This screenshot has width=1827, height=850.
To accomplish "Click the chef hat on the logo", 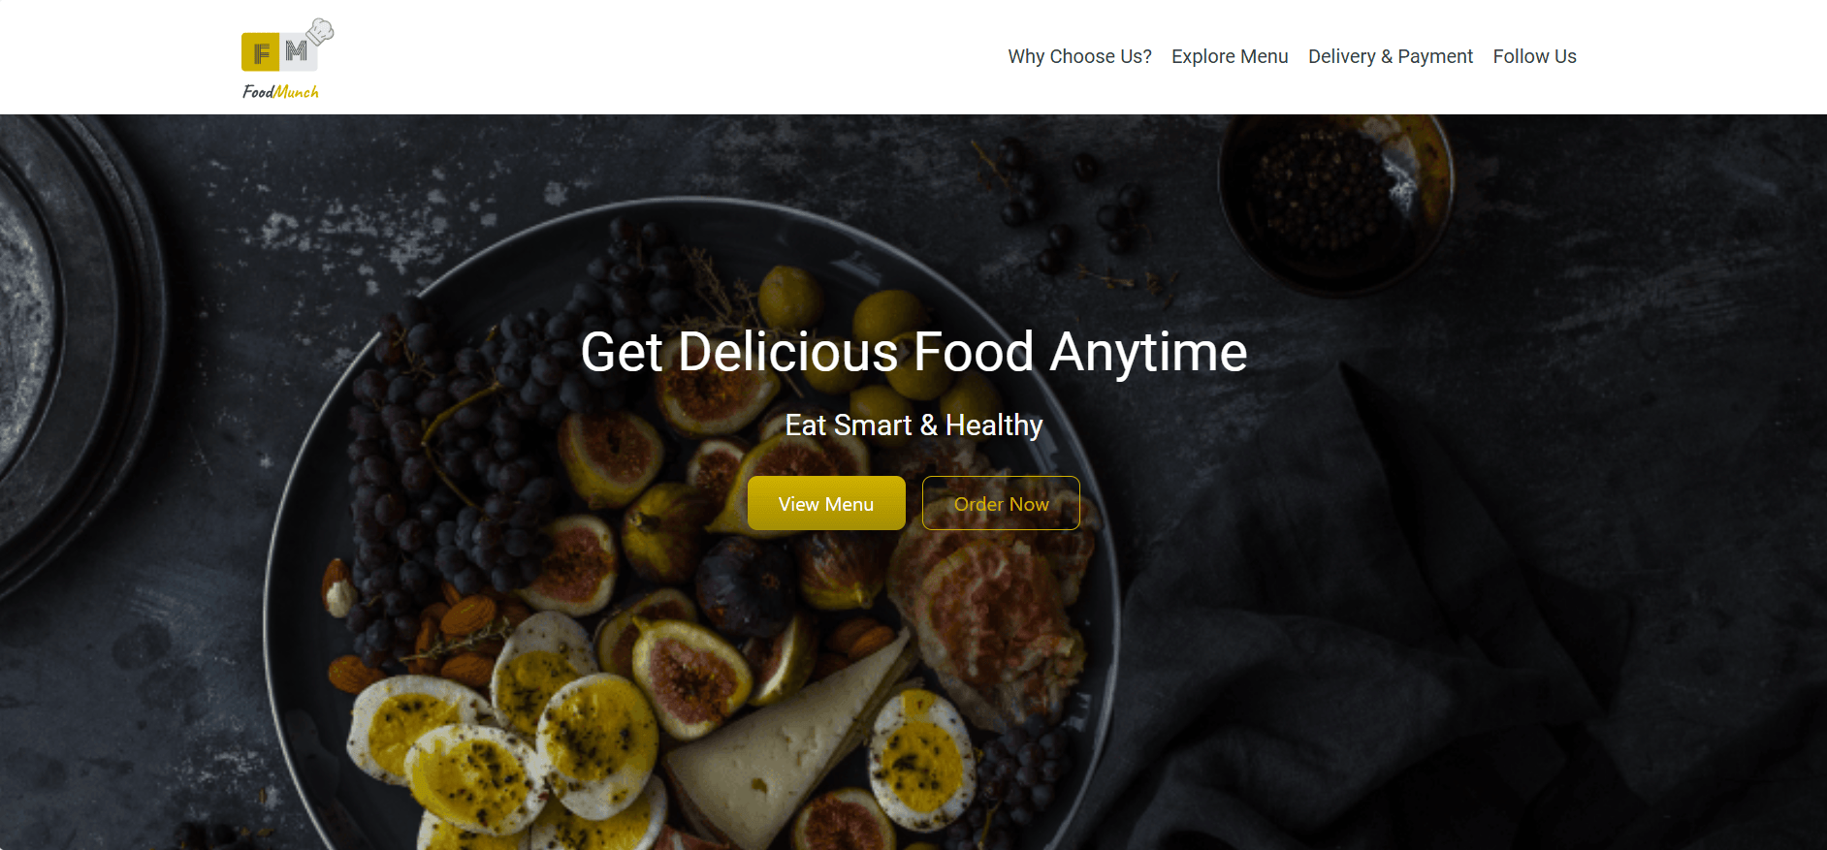I will [320, 32].
